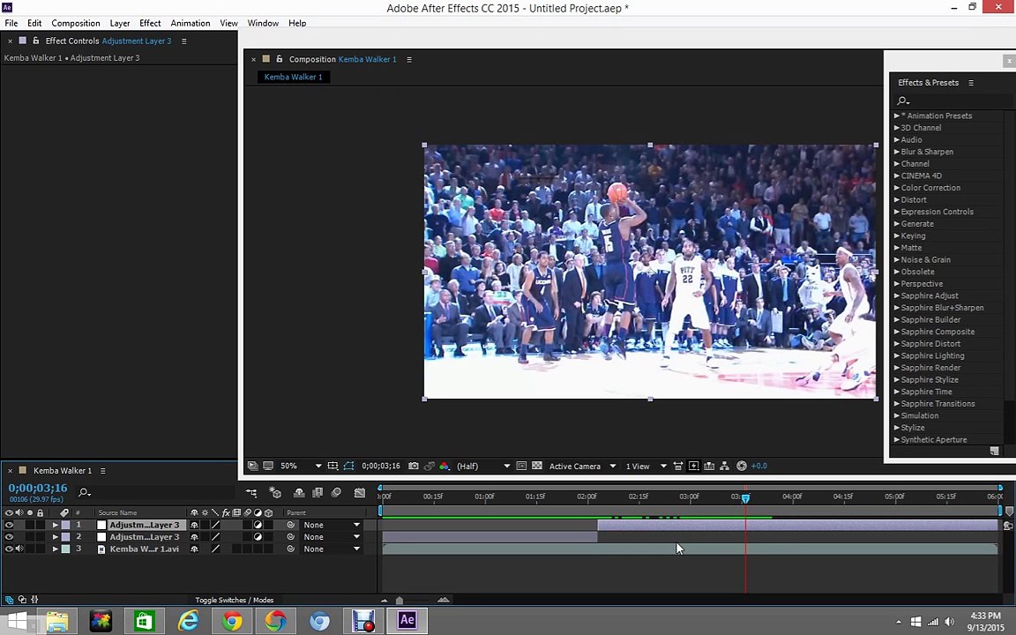
Task: Open show channel RGB color icon
Action: tap(444, 466)
